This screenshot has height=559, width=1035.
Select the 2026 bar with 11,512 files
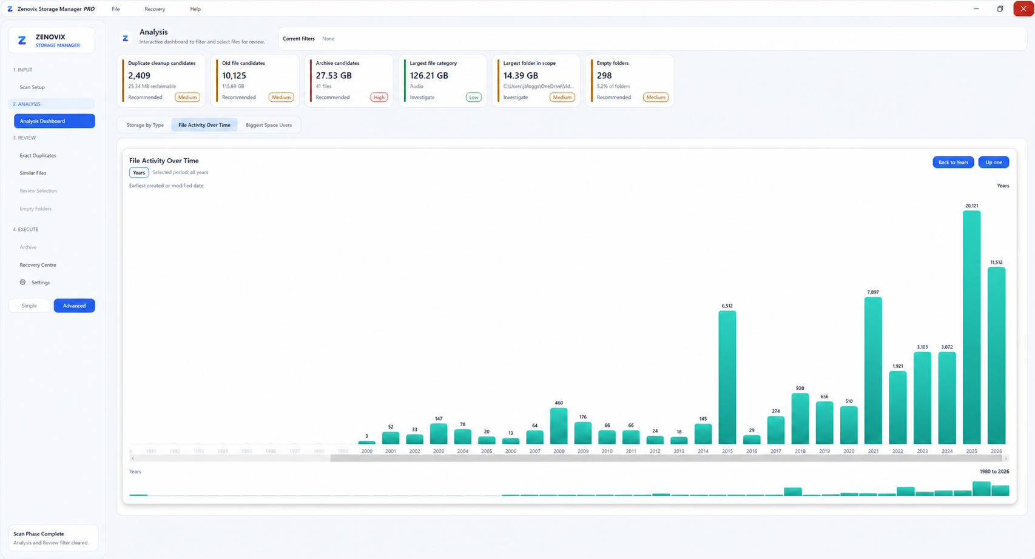[996, 356]
